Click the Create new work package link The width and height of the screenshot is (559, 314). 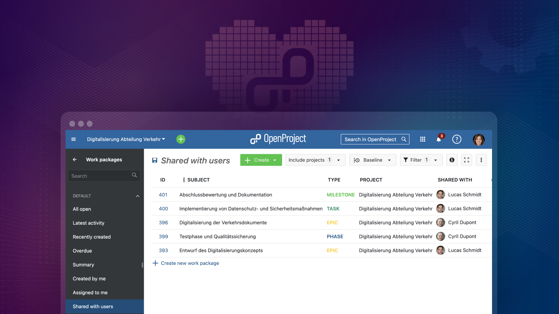tap(190, 263)
